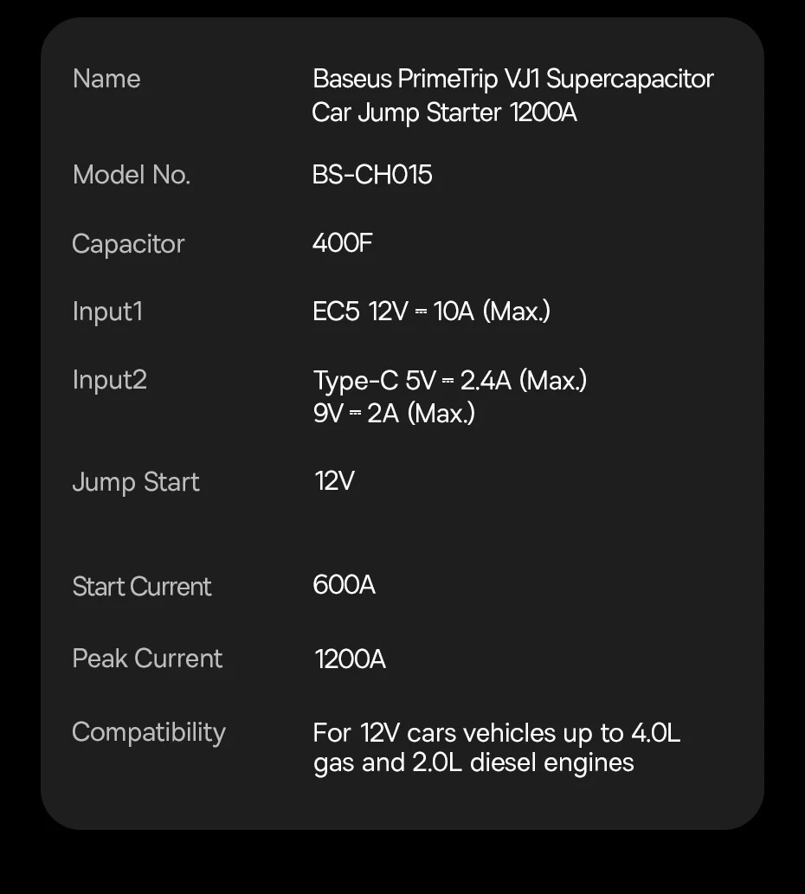The width and height of the screenshot is (805, 894).
Task: Click the "Input2" label
Action: tap(110, 380)
